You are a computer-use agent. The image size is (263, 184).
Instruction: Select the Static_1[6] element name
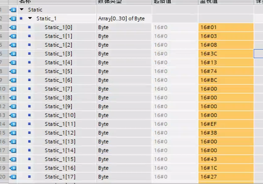58,80
